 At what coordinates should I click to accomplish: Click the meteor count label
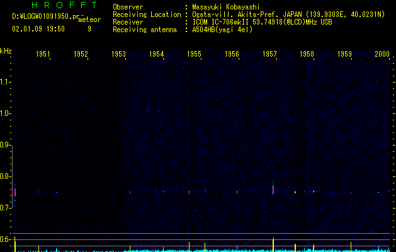coord(89,20)
